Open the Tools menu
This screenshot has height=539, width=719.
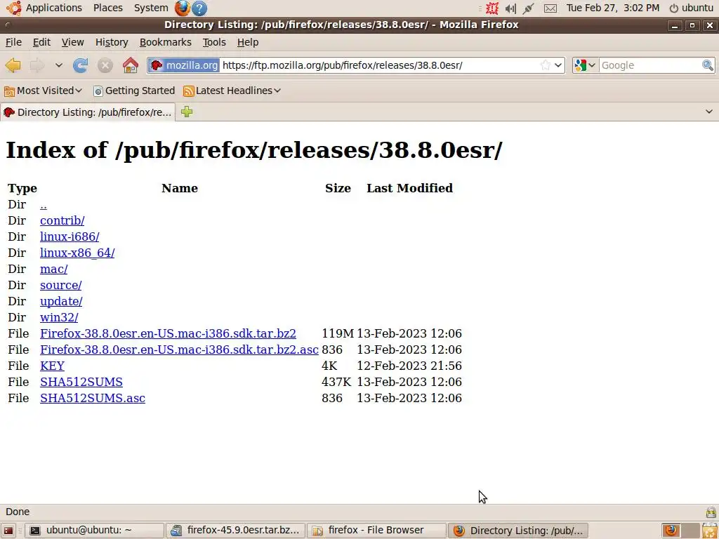tap(214, 42)
